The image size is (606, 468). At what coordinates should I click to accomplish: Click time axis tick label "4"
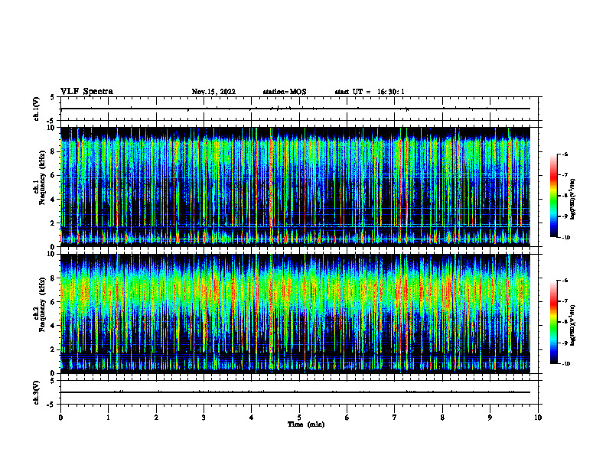[x=252, y=418]
